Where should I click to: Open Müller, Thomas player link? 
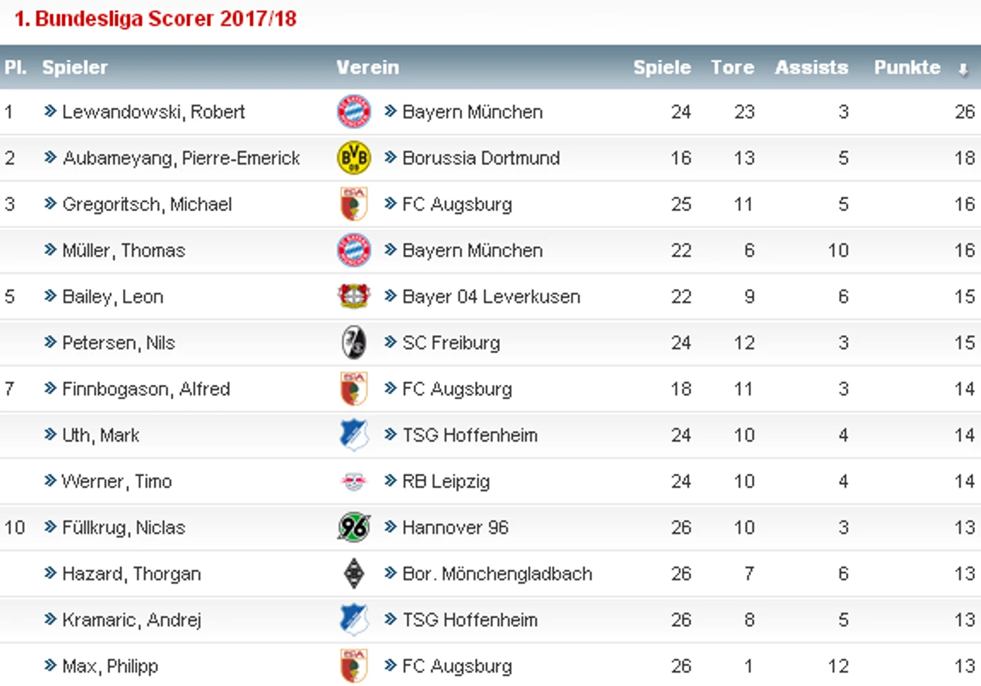(x=124, y=251)
